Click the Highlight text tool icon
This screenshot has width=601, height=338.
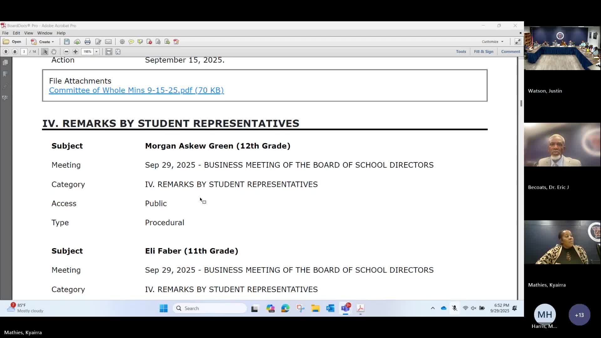point(140,42)
